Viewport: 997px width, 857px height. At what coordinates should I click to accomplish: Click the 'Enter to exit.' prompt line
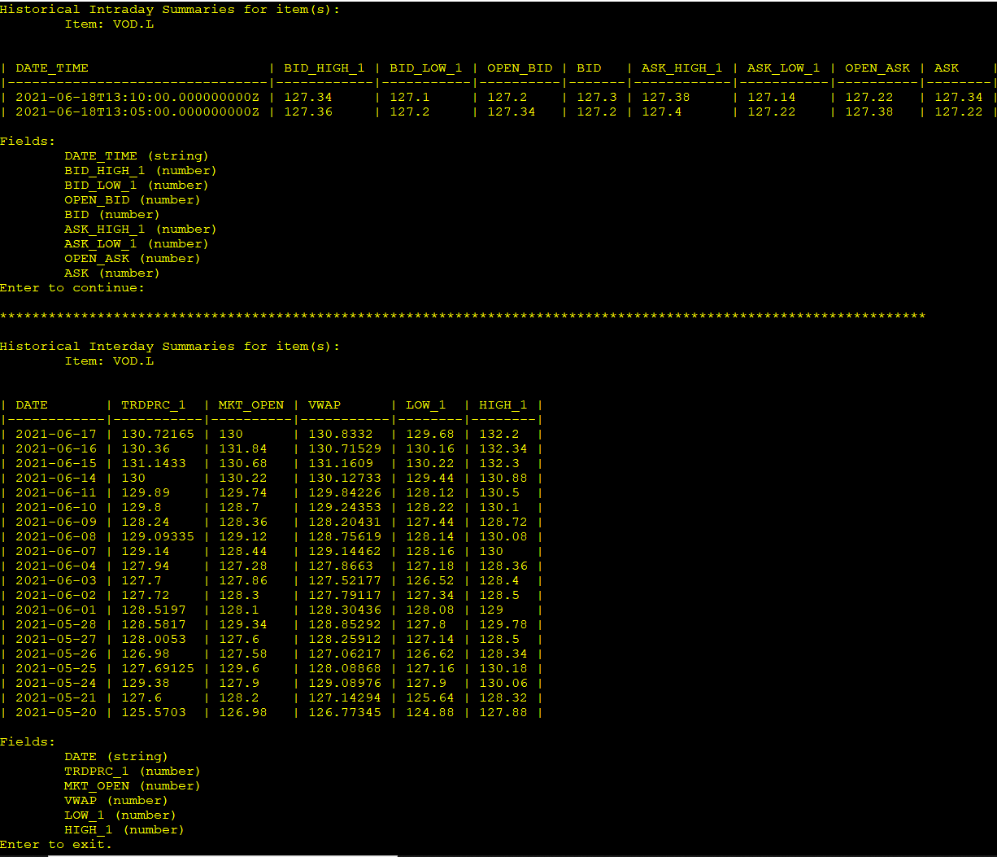[x=56, y=844]
